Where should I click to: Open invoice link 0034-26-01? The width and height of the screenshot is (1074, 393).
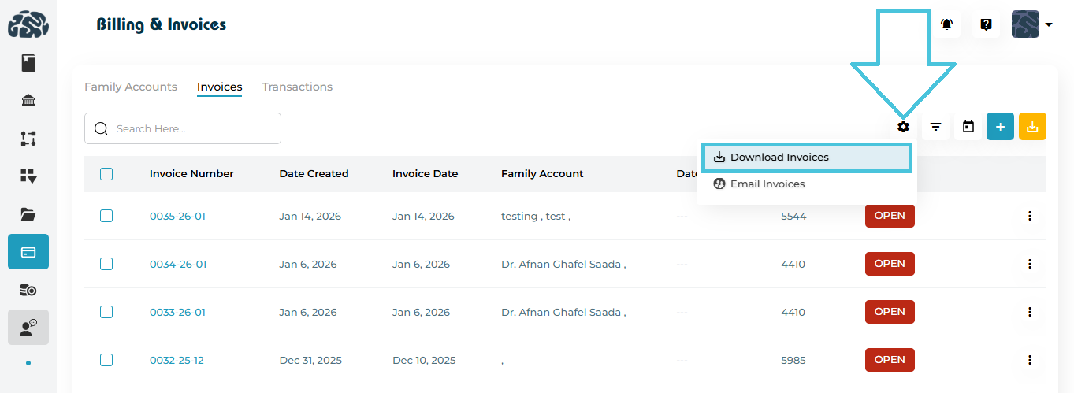tap(178, 264)
